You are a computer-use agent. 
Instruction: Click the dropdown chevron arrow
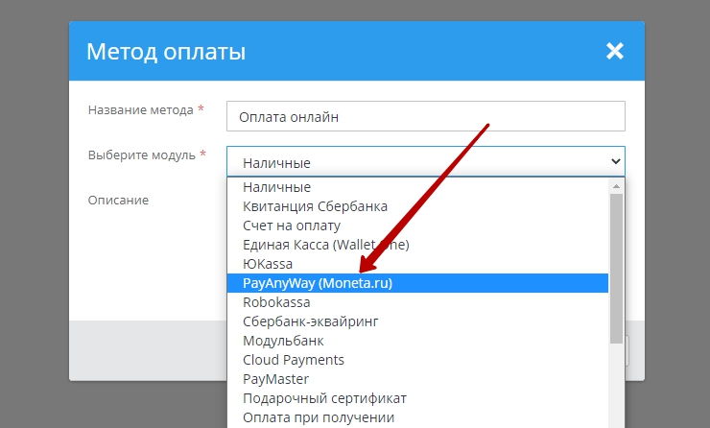(x=615, y=162)
